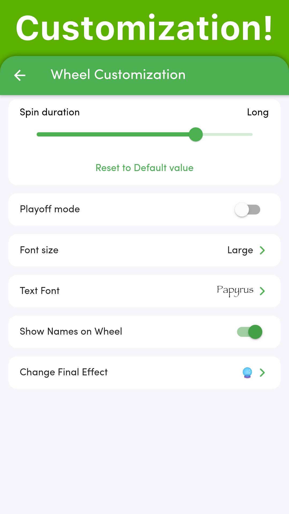Open the Large font size selector
The height and width of the screenshot is (514, 289).
point(240,250)
